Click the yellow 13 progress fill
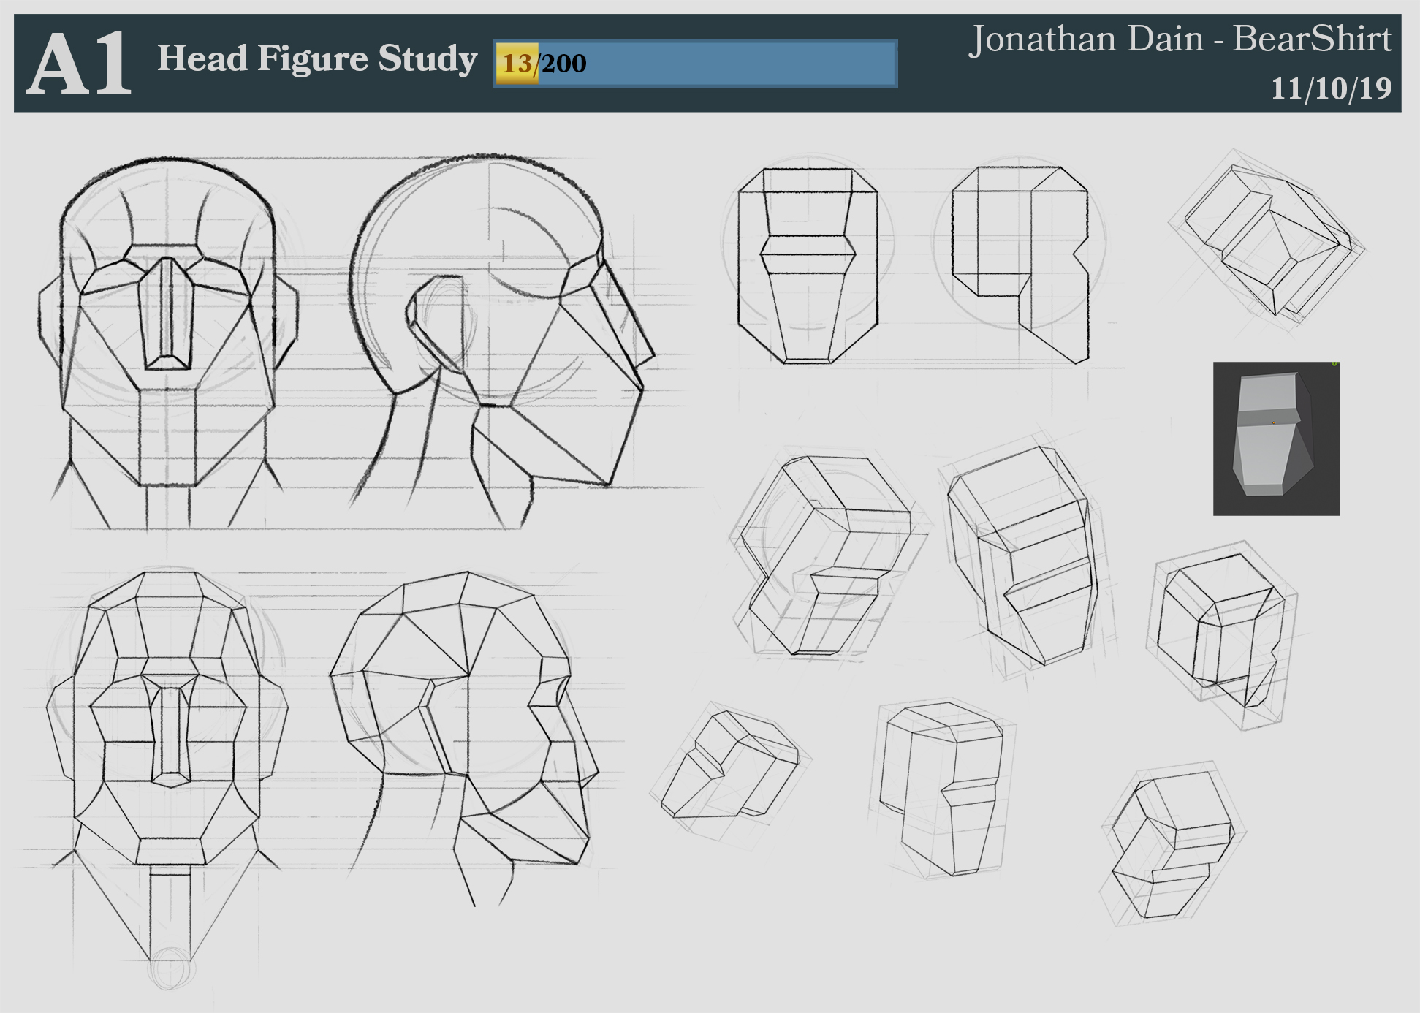This screenshot has height=1013, width=1420. click(517, 64)
